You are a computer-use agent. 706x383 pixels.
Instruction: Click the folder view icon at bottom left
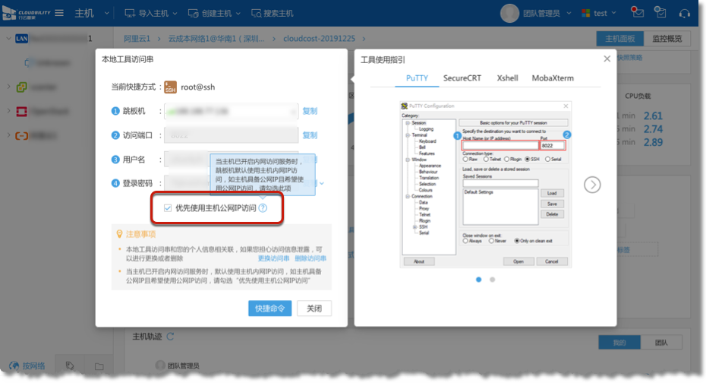pos(99,366)
